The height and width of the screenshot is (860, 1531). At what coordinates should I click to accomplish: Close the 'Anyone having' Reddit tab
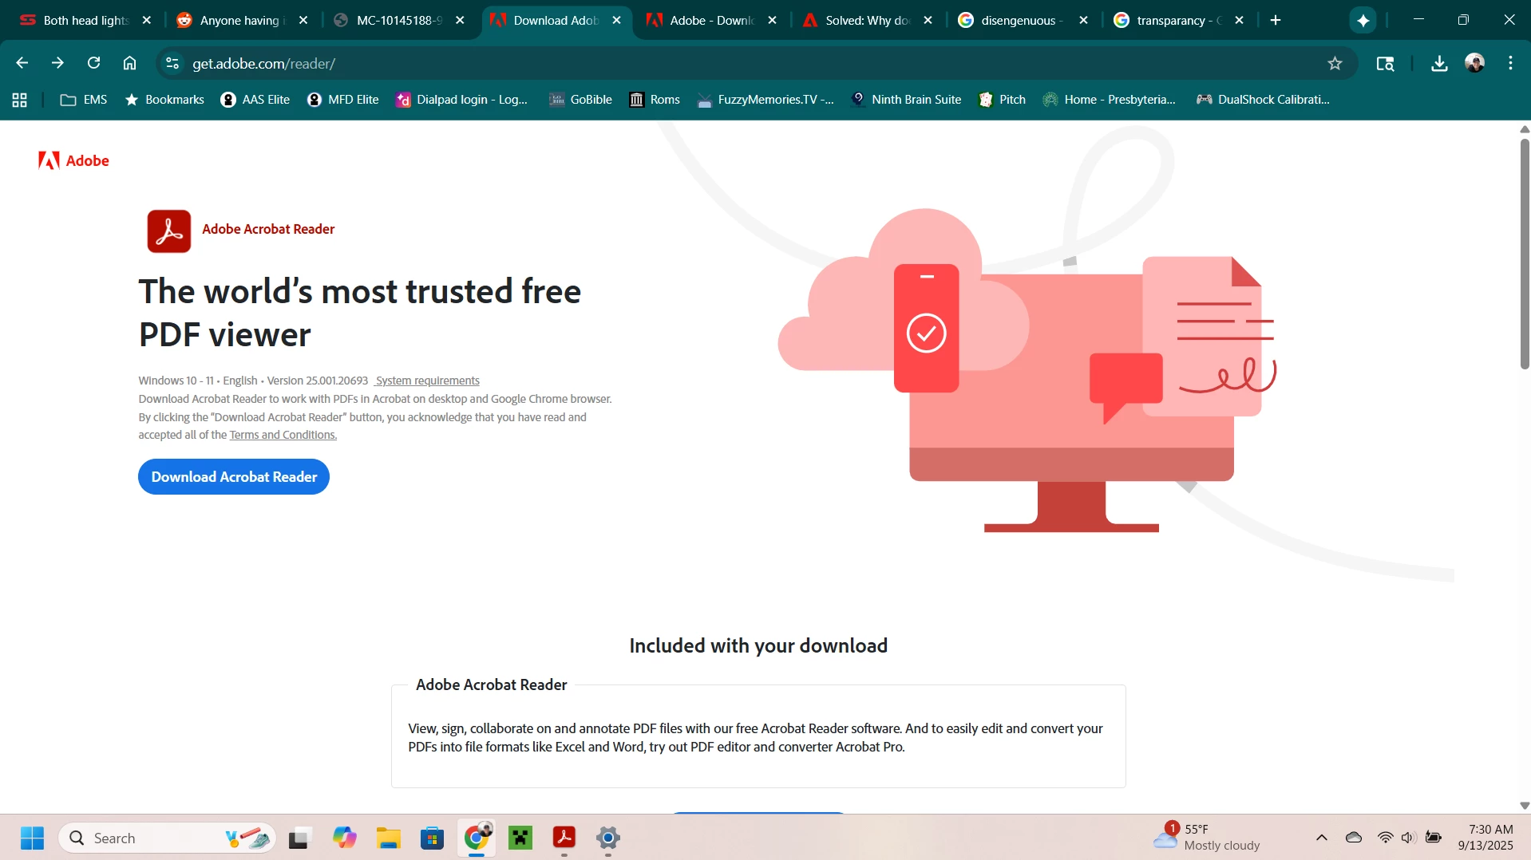point(303,21)
